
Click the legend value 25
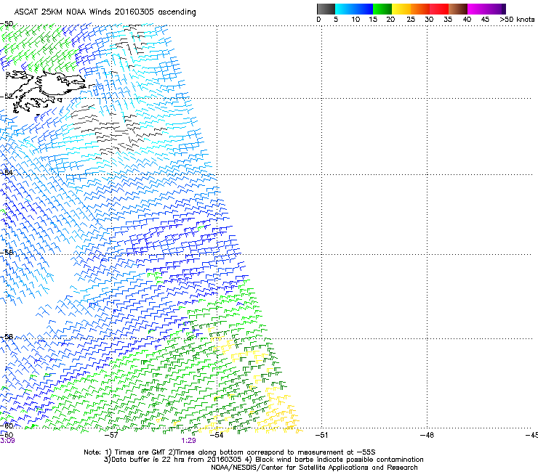pyautogui.click(x=411, y=20)
